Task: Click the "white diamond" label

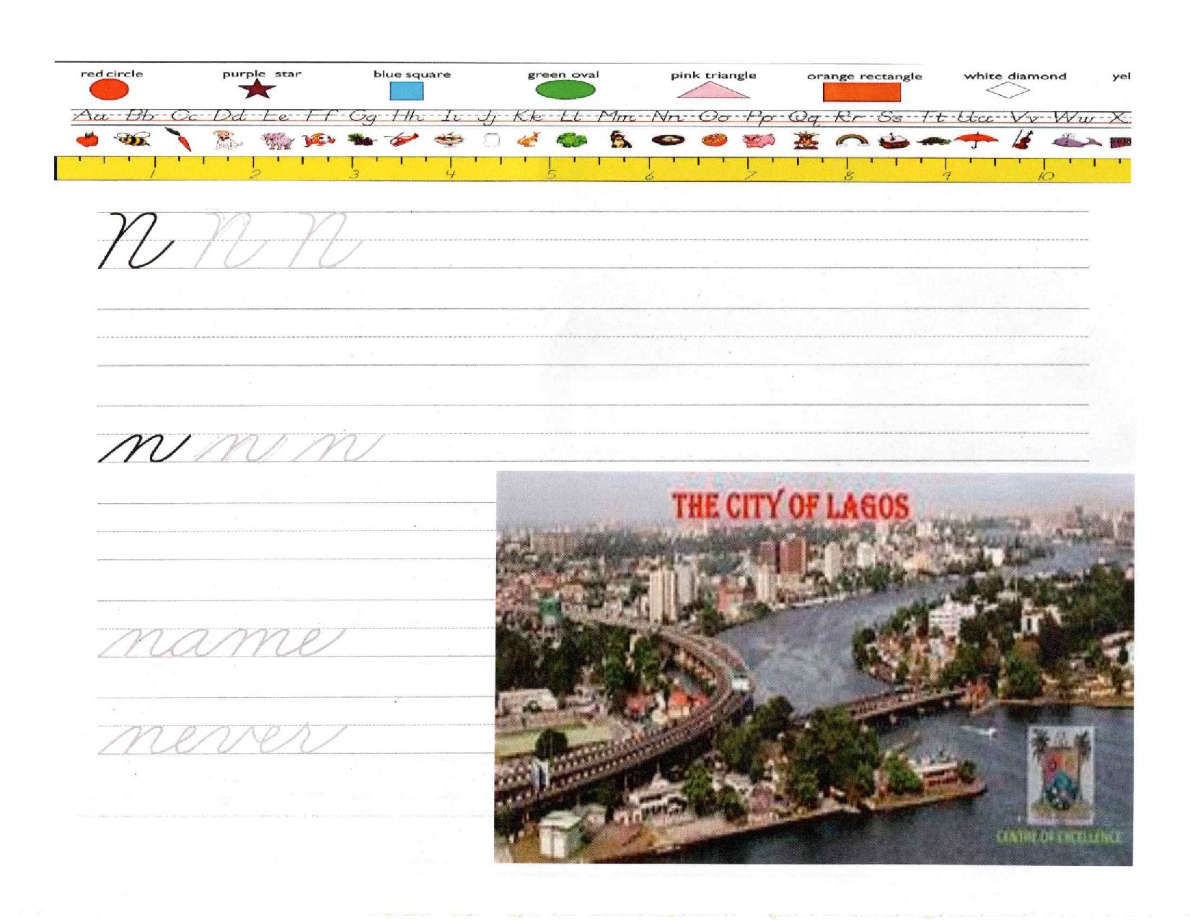Action: click(x=1015, y=76)
